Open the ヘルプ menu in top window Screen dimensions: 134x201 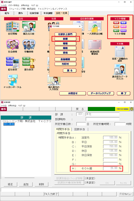click(35, 5)
